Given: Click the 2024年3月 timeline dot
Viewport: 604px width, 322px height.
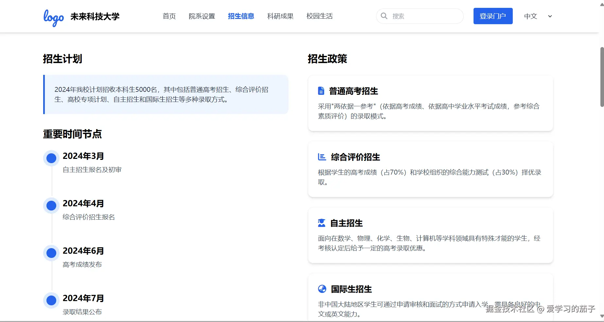Looking at the screenshot, I should tap(51, 158).
